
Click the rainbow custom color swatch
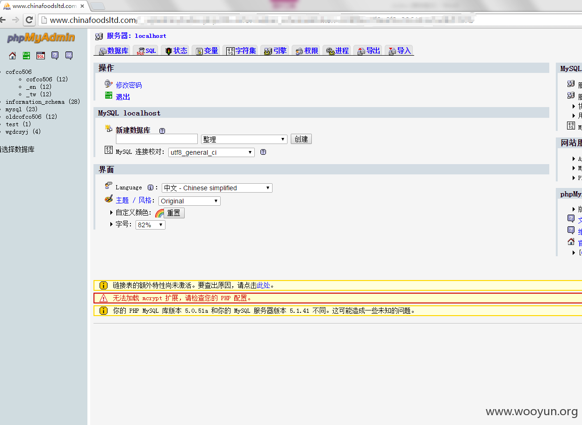click(159, 213)
